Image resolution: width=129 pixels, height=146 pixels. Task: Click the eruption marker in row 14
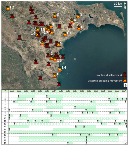pos(9,129)
